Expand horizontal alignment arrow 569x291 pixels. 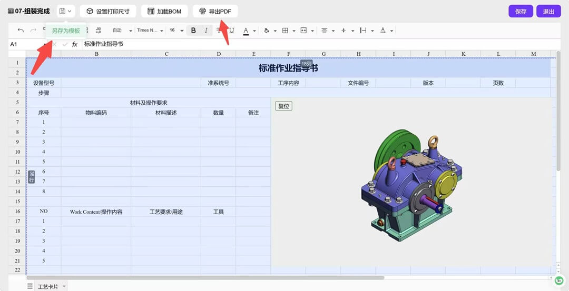tap(333, 31)
